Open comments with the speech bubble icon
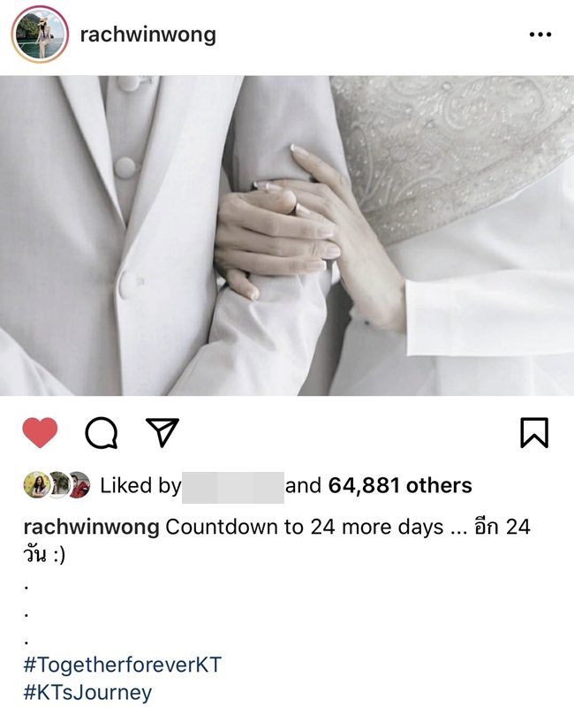 (x=102, y=433)
